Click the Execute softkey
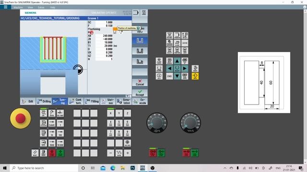The width and height of the screenshot is (307, 172). click(140, 101)
